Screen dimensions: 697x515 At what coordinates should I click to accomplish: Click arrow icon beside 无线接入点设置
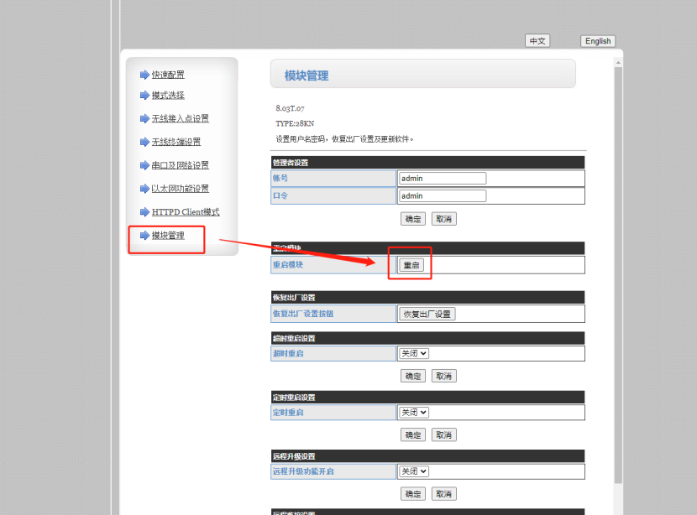click(x=144, y=119)
